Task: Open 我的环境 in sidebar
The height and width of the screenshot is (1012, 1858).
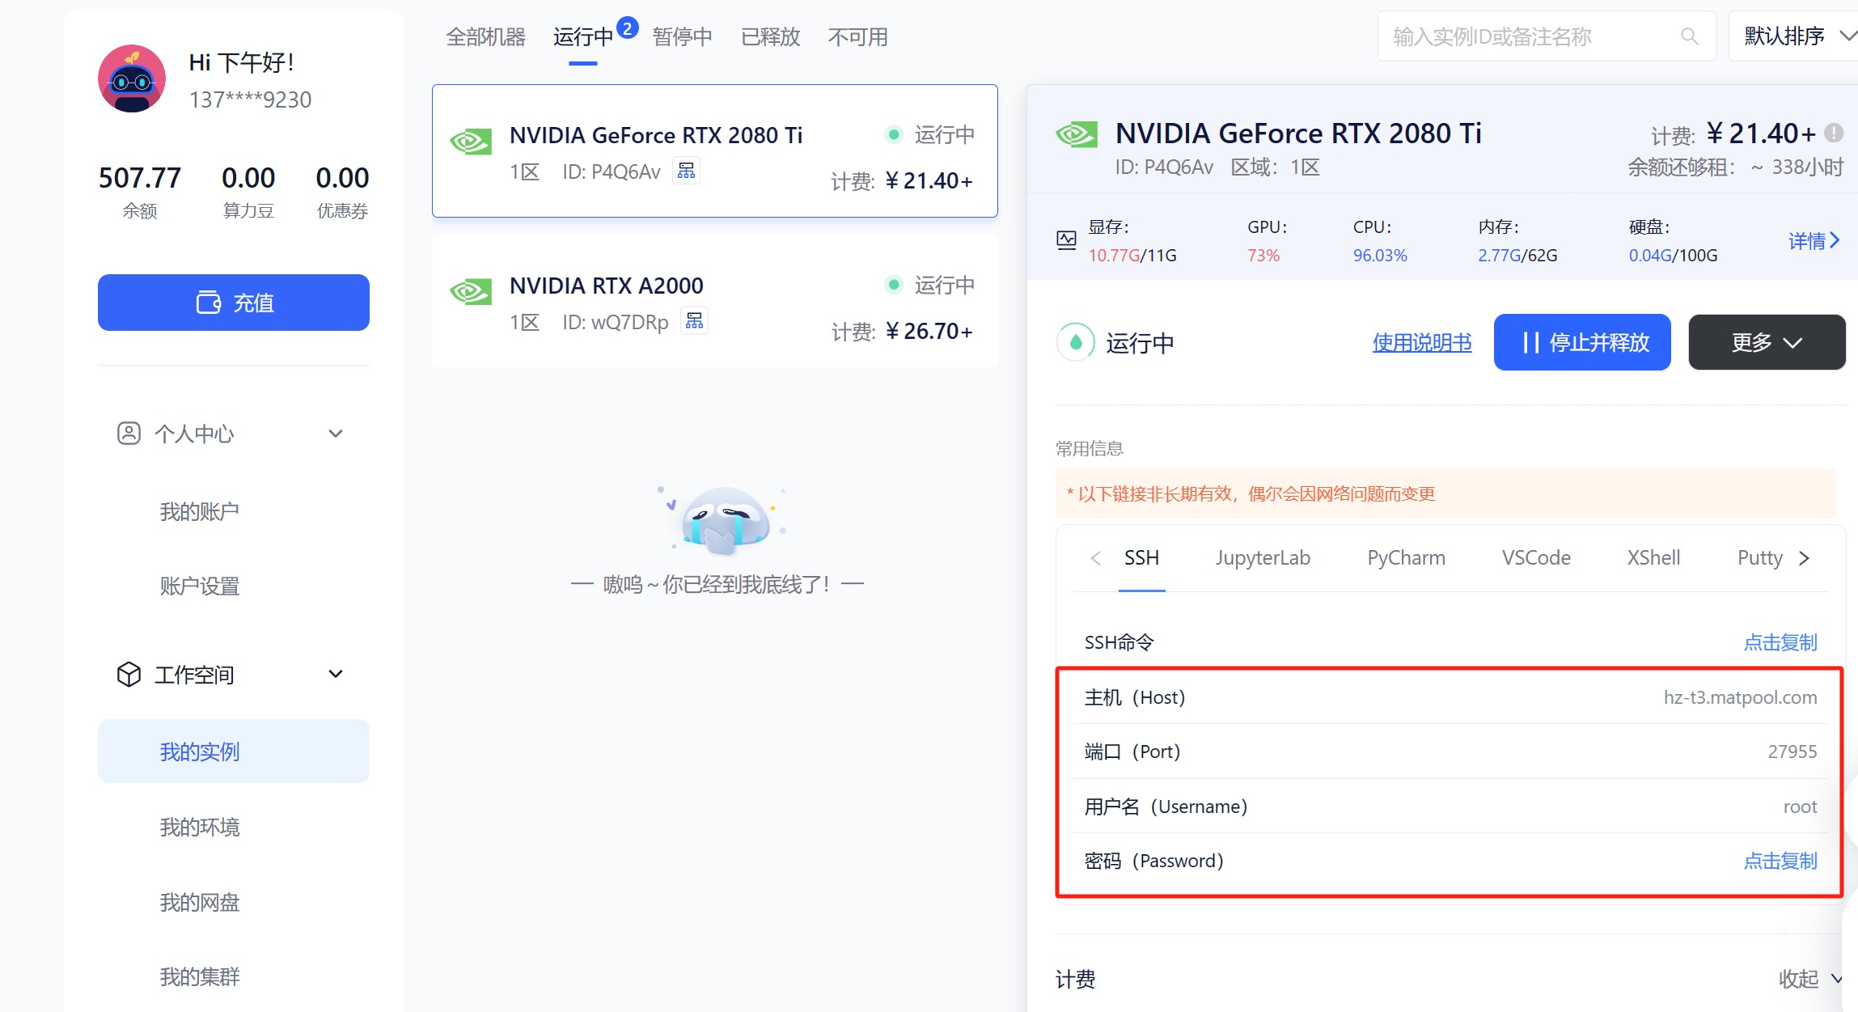Action: point(199,827)
